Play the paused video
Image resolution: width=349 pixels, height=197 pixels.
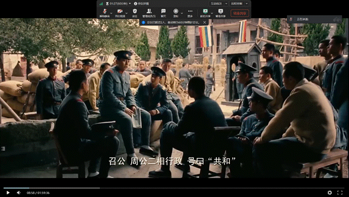point(8,192)
